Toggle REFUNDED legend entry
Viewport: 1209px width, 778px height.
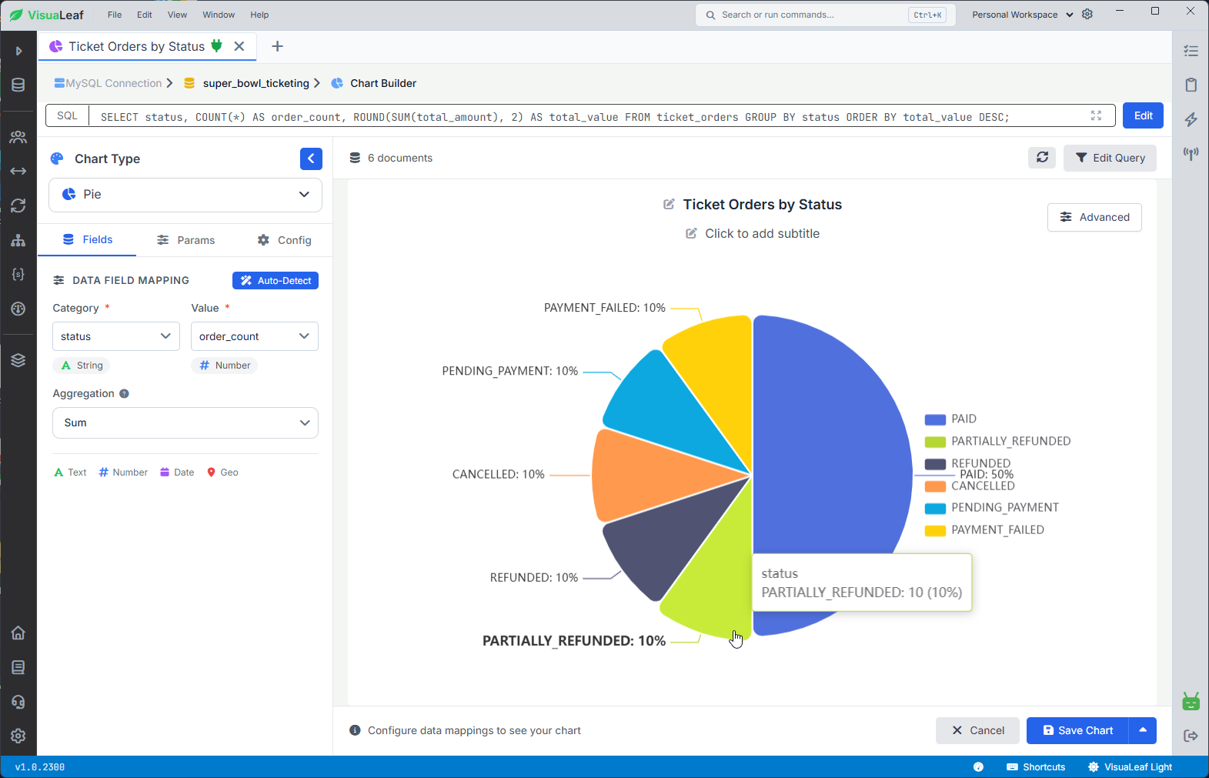967,463
